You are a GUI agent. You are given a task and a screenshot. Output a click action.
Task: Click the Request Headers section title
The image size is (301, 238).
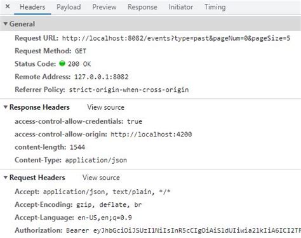37,178
